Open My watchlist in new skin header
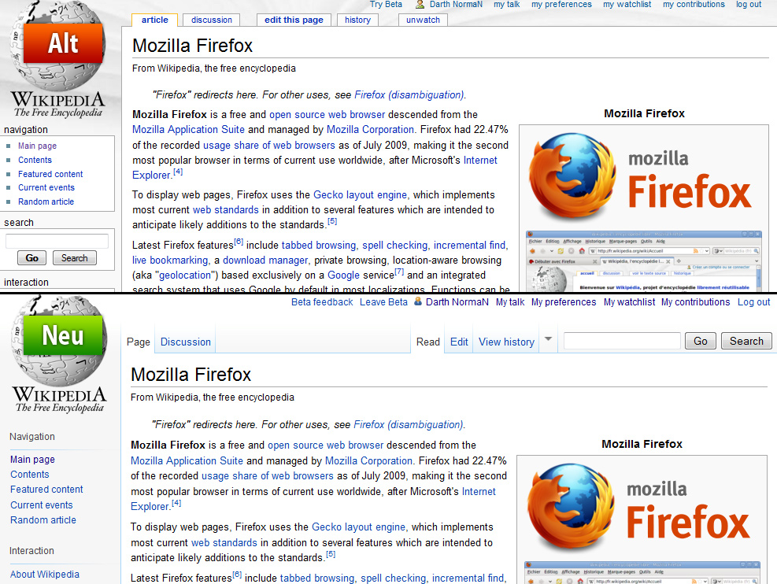Screen dimensions: 777x584 (629, 301)
